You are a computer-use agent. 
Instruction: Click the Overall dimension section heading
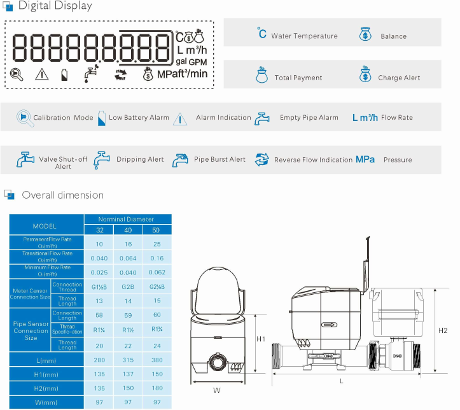[x=62, y=195]
